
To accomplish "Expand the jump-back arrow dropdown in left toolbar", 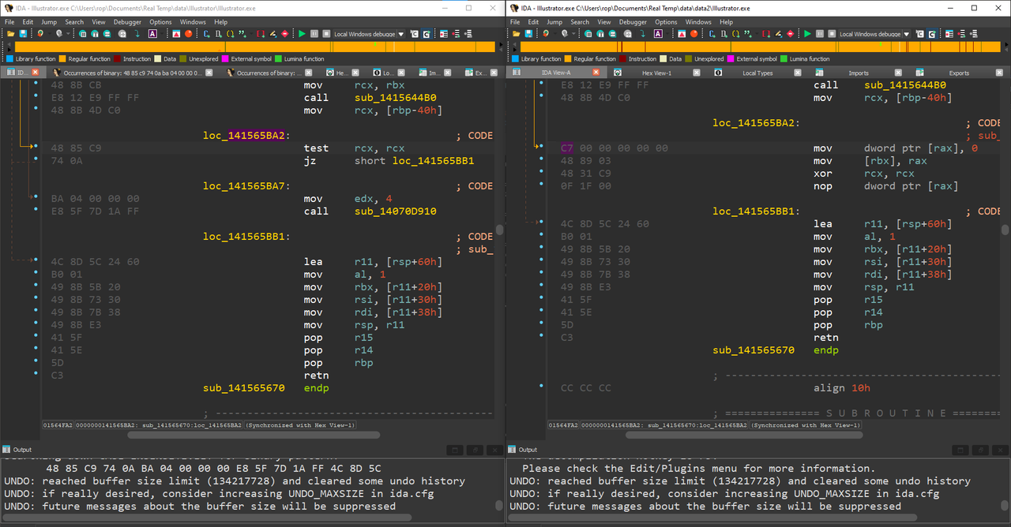I will coord(49,34).
